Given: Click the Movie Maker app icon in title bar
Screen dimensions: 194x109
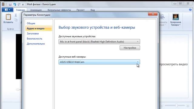Looking at the screenshot, I should tap(3, 4).
